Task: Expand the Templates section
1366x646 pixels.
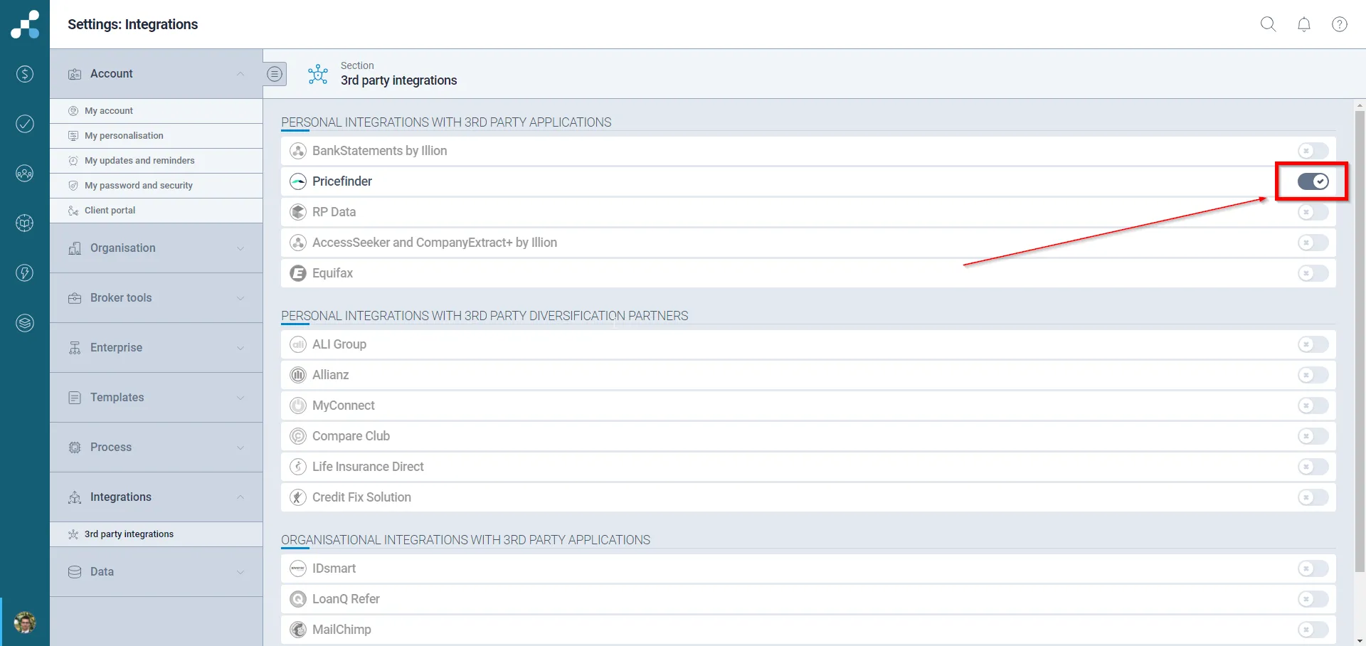Action: pyautogui.click(x=157, y=398)
